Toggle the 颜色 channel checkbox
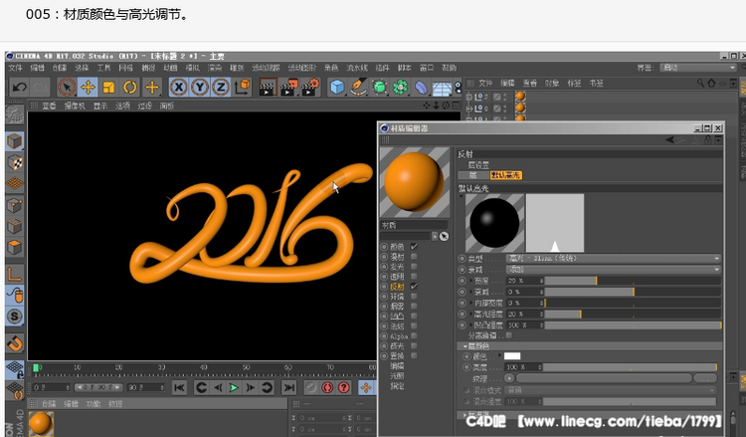This screenshot has width=746, height=437. (x=414, y=247)
